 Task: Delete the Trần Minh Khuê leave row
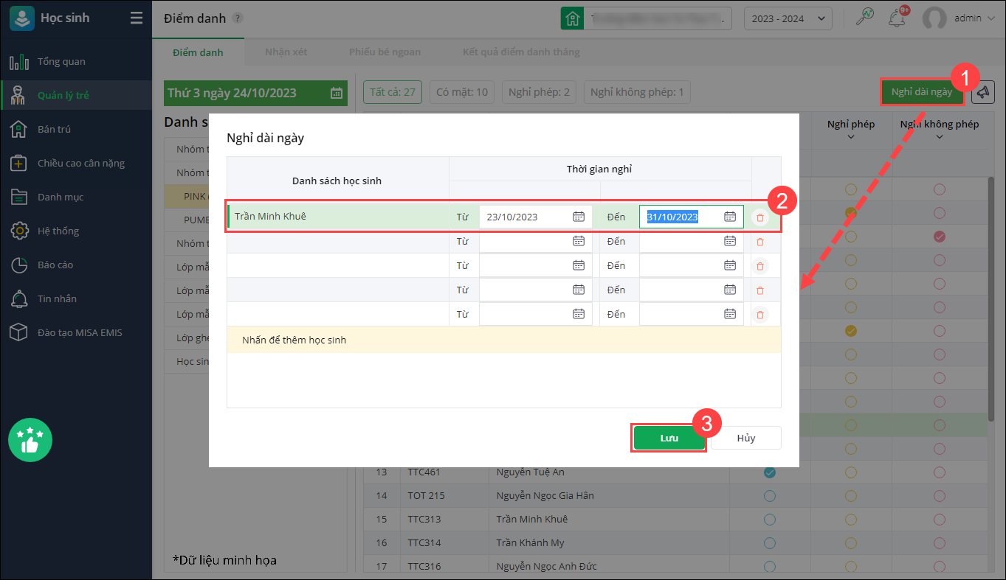(760, 217)
